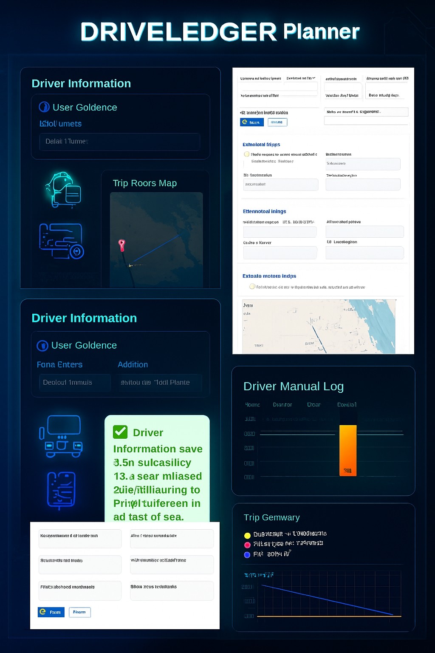Click the Ettennotoal inings heading
Image resolution: width=435 pixels, height=653 pixels.
[x=264, y=211]
